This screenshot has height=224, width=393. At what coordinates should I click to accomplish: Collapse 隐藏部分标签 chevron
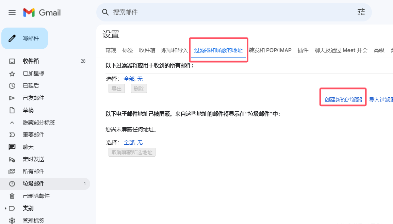[12, 123]
